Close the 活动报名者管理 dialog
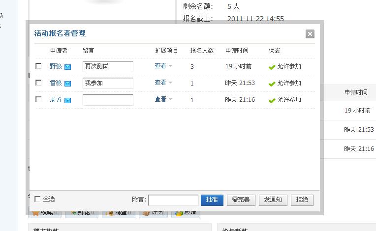 (x=310, y=34)
